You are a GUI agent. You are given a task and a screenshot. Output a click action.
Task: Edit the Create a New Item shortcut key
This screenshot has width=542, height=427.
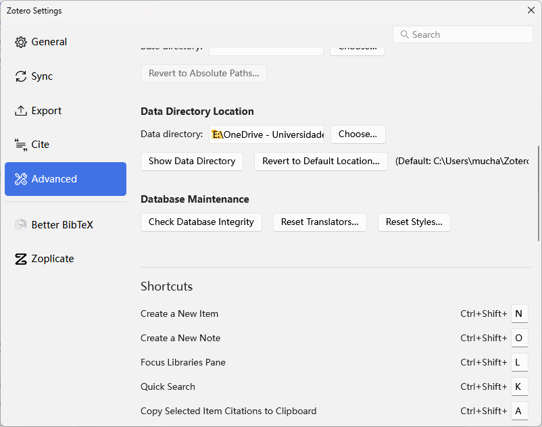click(x=519, y=313)
